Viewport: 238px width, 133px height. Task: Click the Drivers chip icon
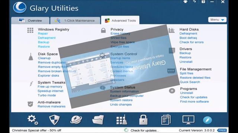pyautogui.click(x=172, y=51)
